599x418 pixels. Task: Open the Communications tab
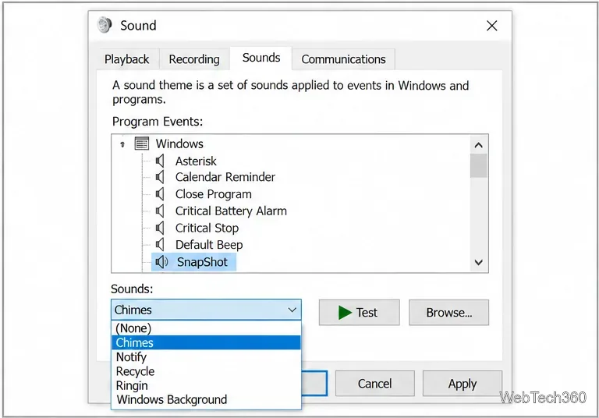click(x=343, y=59)
